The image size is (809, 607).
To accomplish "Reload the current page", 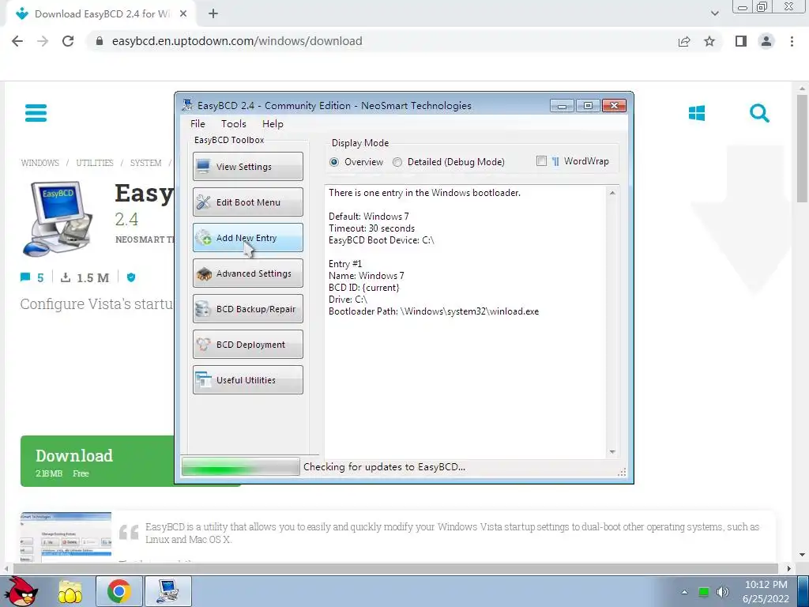I will (x=68, y=41).
